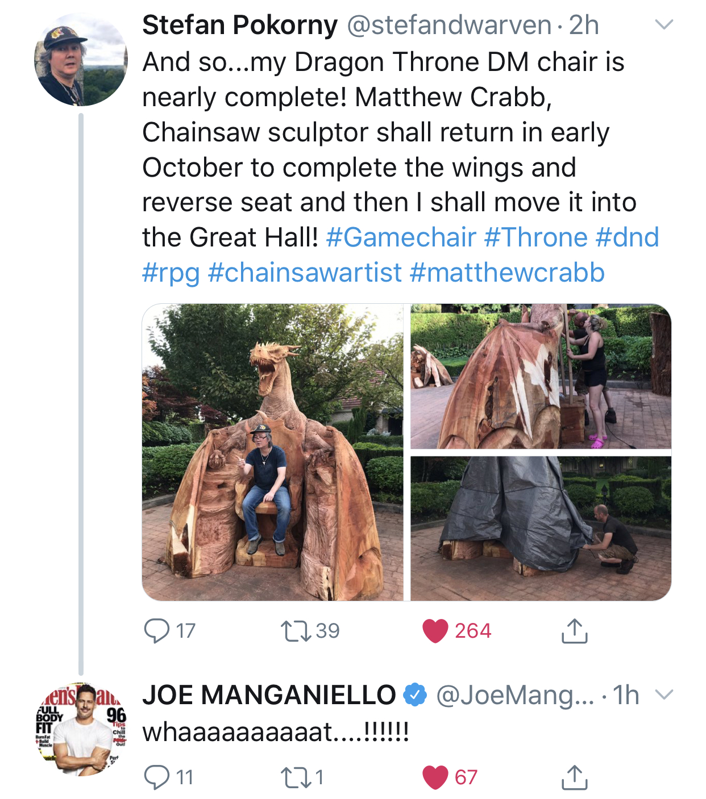Follow the #matthewcrabb hashtag link
This screenshot has width=706, height=799.
[507, 272]
